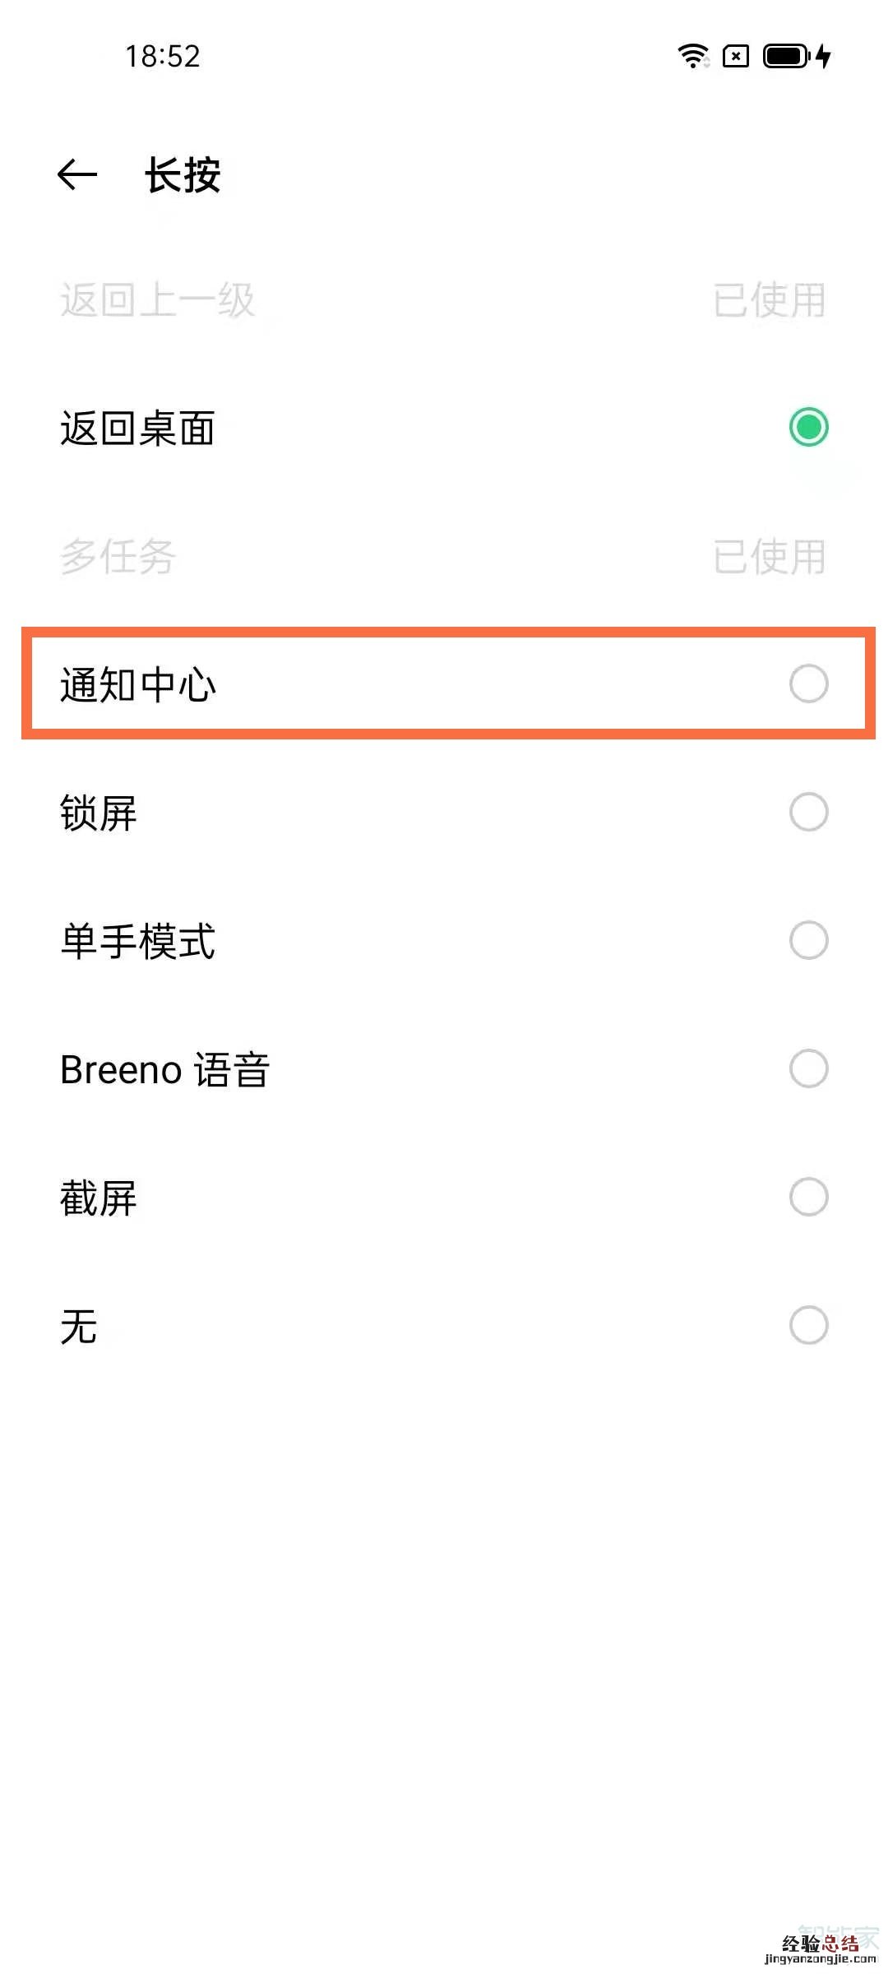
Task: Tap the back arrow icon
Action: 77,174
